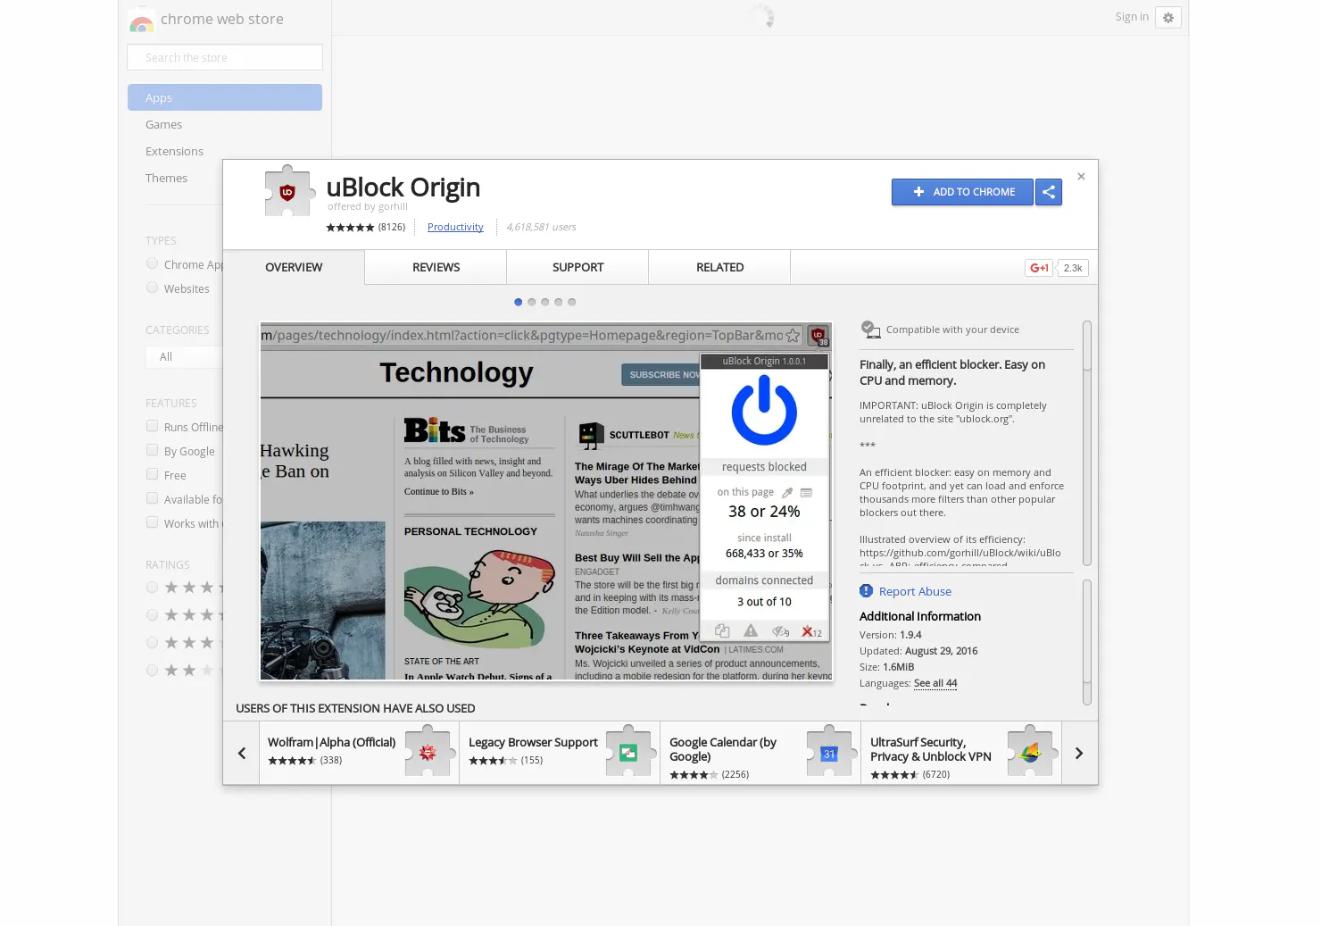Open the Support tab
The image size is (1321, 926).
[x=577, y=267]
